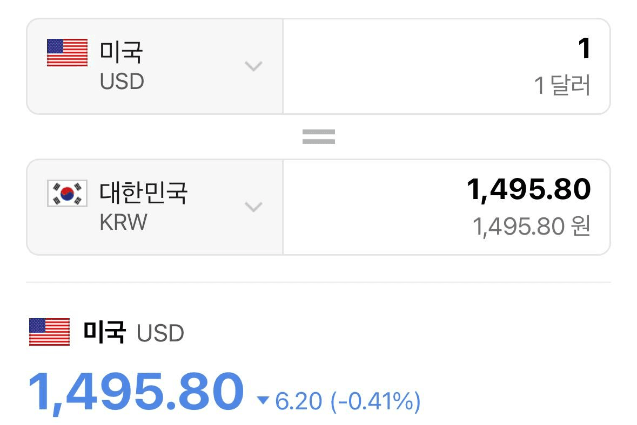This screenshot has width=637, height=425.
Task: Click the bold 미국 heading text
Action: tap(104, 332)
